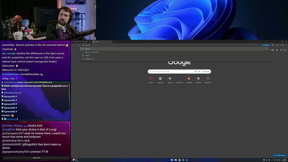
Task: Click the Customize Chrome button
Action: (x=280, y=155)
